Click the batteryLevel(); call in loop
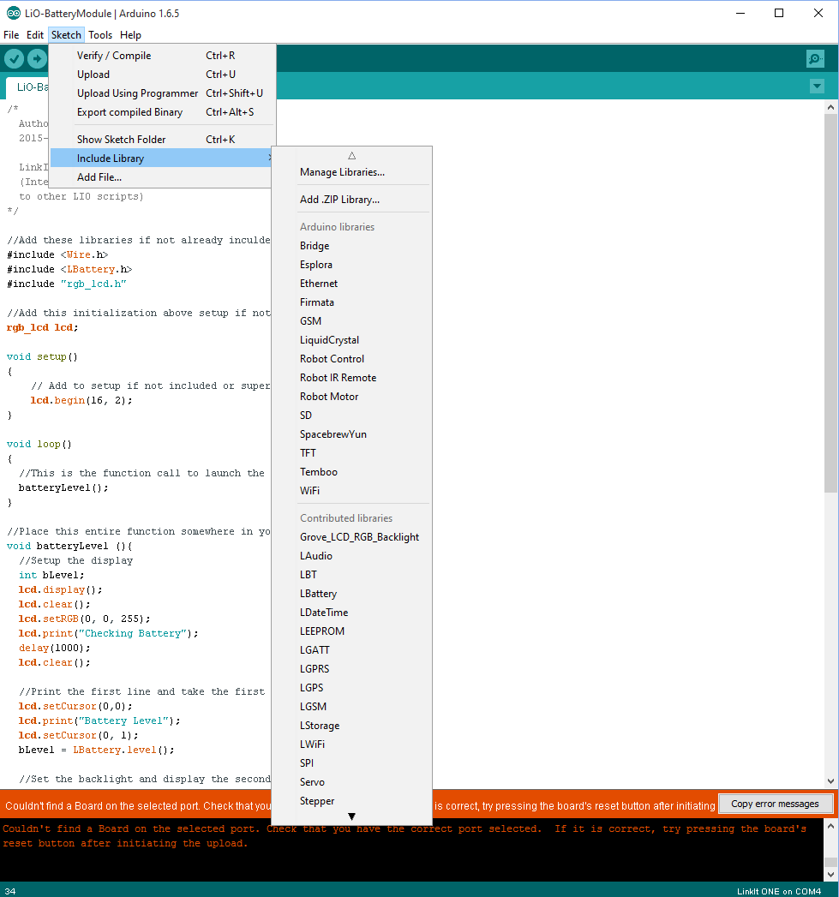 pos(63,488)
